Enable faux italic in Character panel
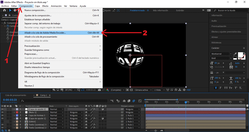 pos(220,88)
